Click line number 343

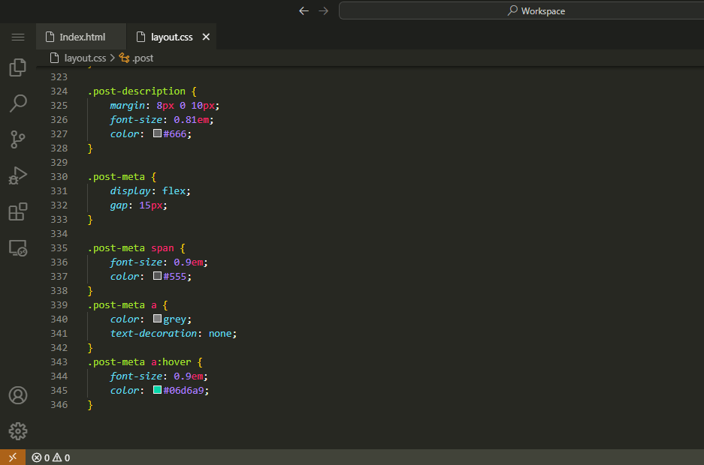pos(59,361)
